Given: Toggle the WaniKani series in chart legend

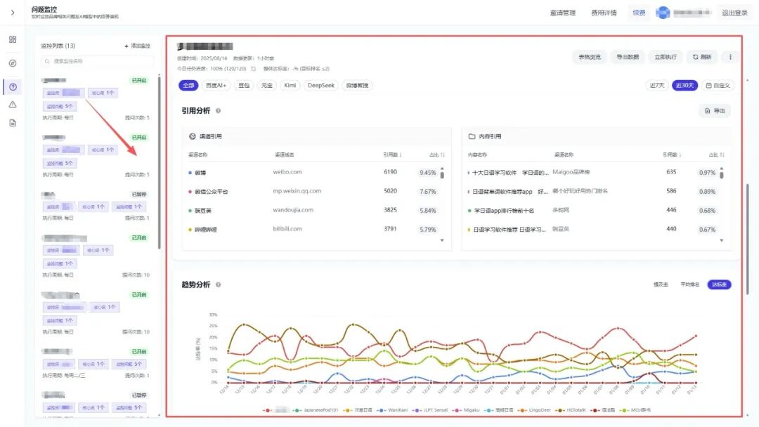Looking at the screenshot, I should (393, 410).
